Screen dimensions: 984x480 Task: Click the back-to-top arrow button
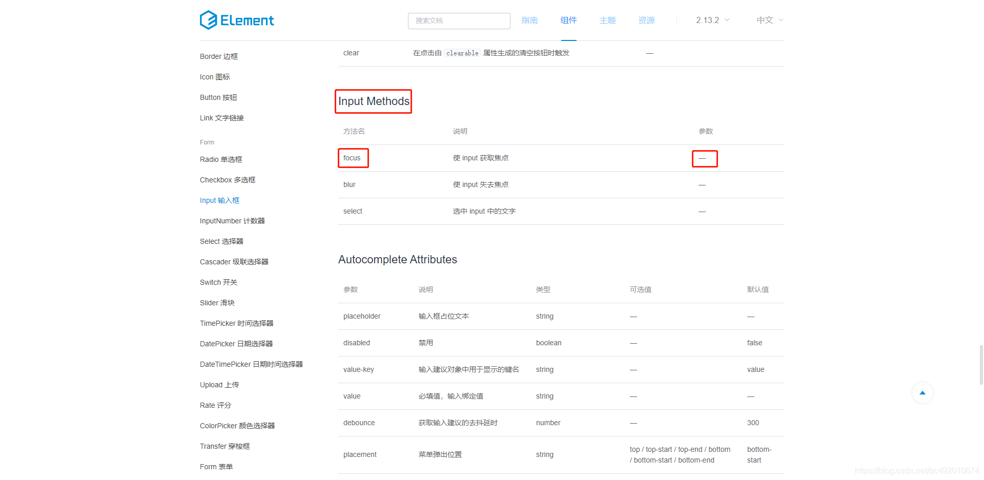click(x=922, y=393)
